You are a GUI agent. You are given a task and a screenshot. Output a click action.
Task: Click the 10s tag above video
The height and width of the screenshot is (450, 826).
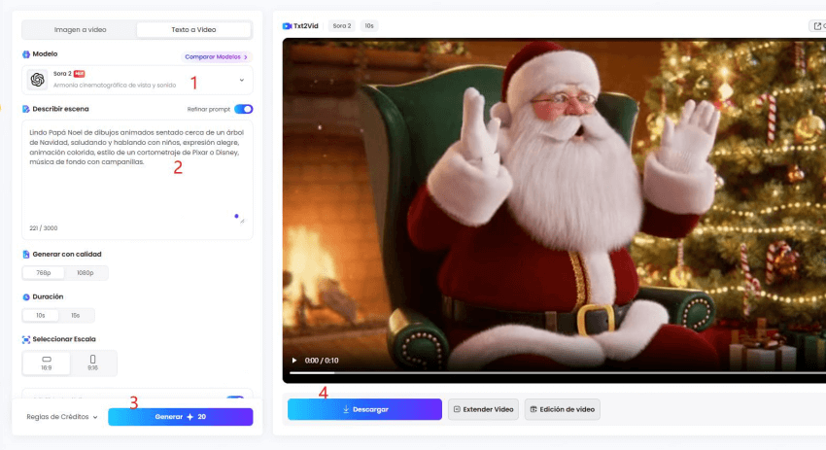pos(369,26)
